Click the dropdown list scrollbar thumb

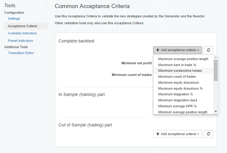216,70
